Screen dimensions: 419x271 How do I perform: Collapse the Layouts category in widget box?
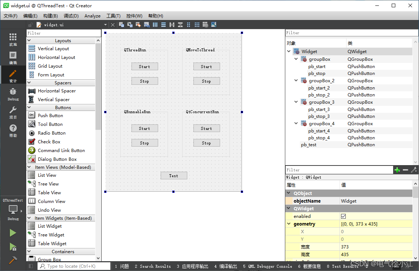pyautogui.click(x=29, y=40)
